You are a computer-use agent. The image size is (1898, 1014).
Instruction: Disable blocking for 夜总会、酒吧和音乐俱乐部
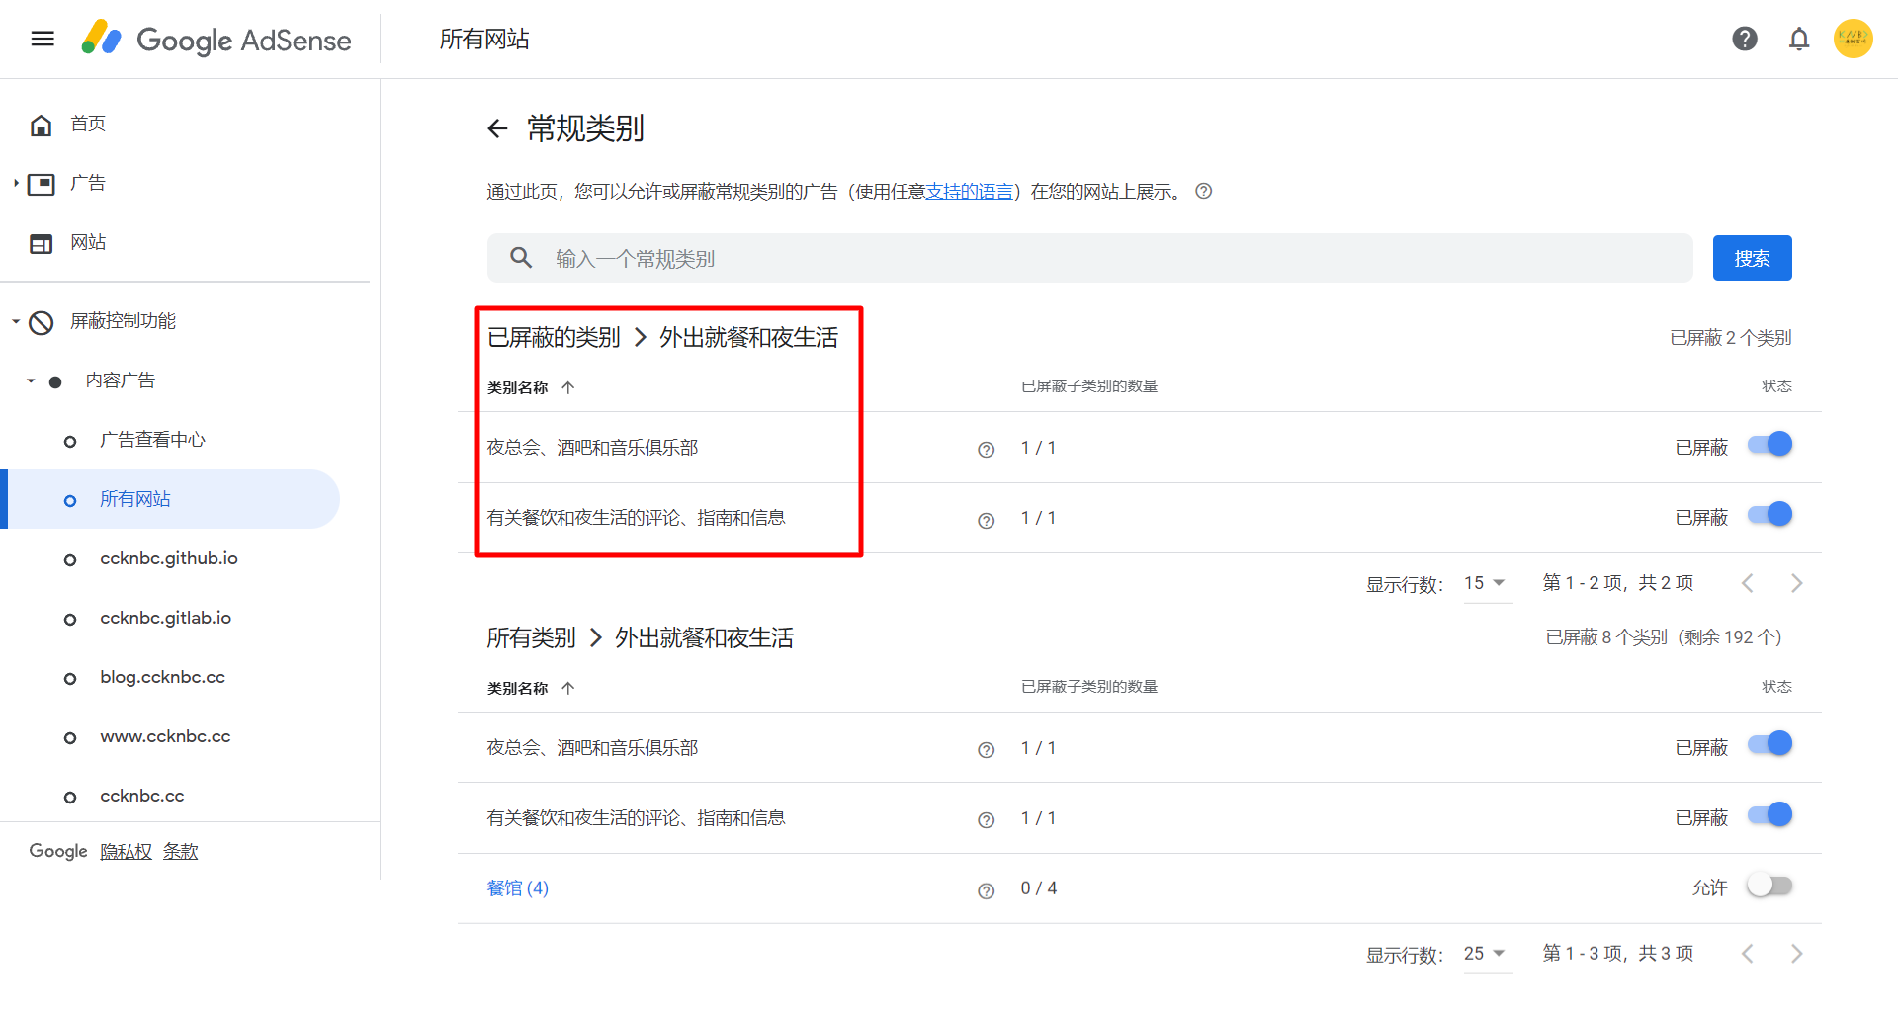tap(1769, 445)
